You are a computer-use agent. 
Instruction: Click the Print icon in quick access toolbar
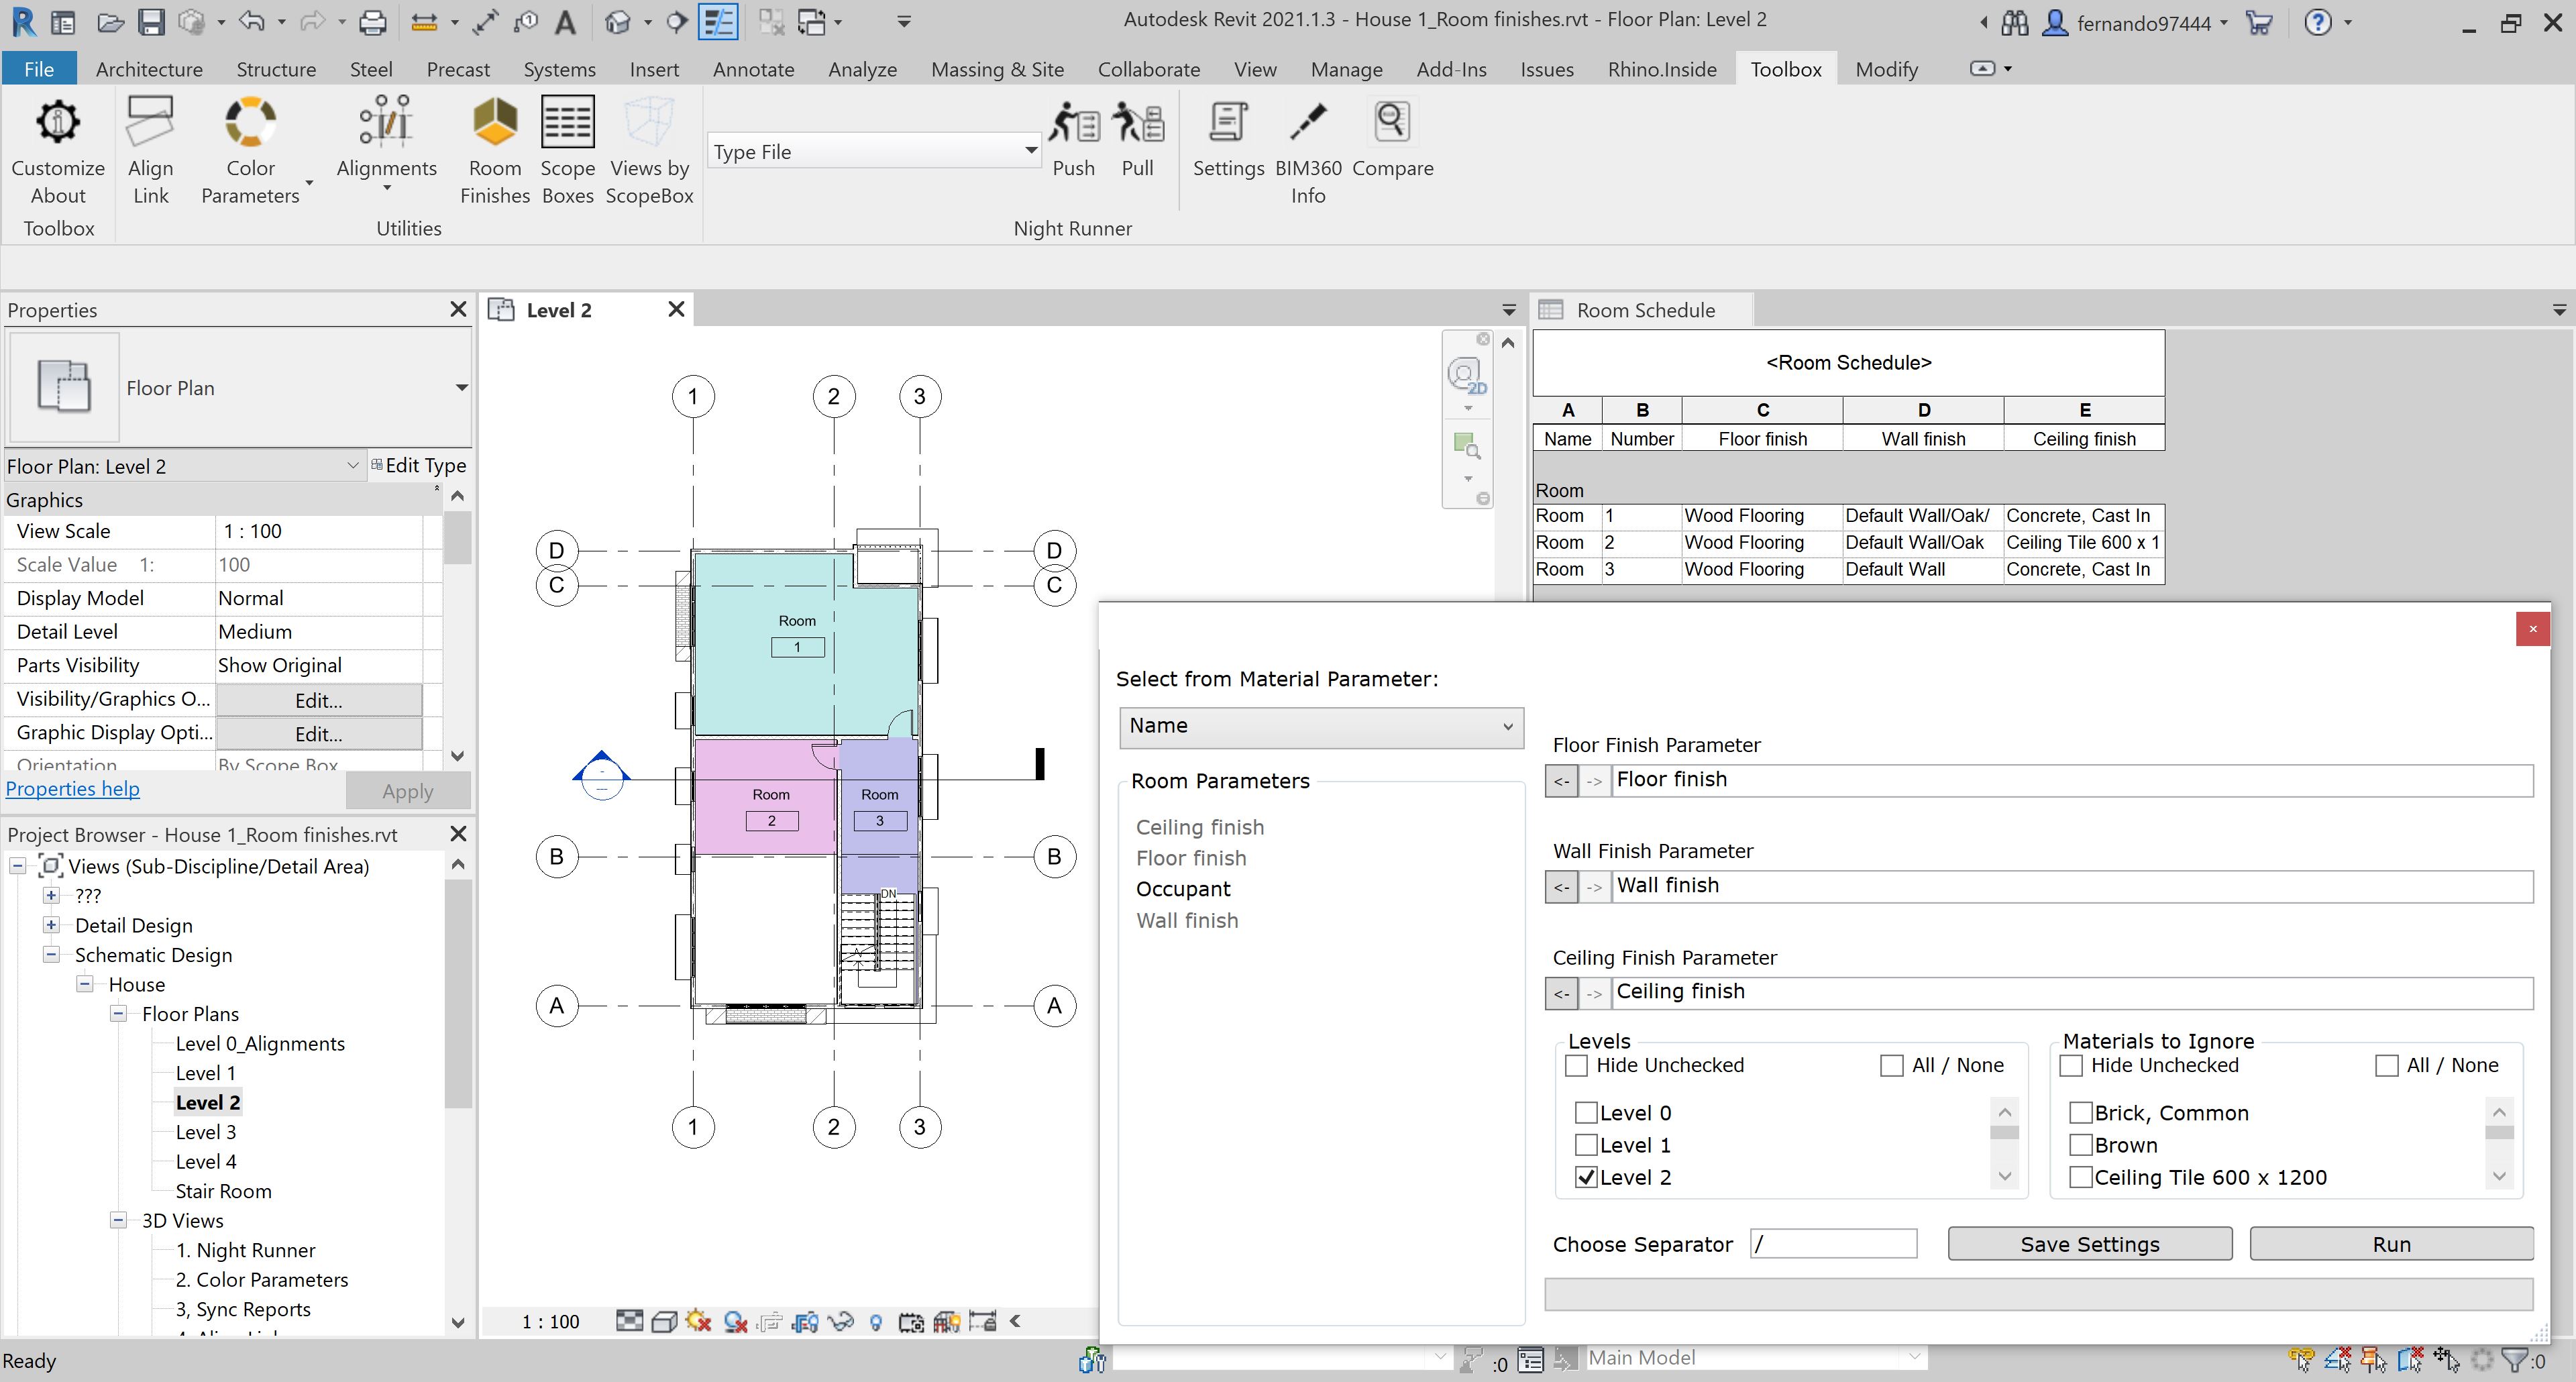tap(372, 21)
